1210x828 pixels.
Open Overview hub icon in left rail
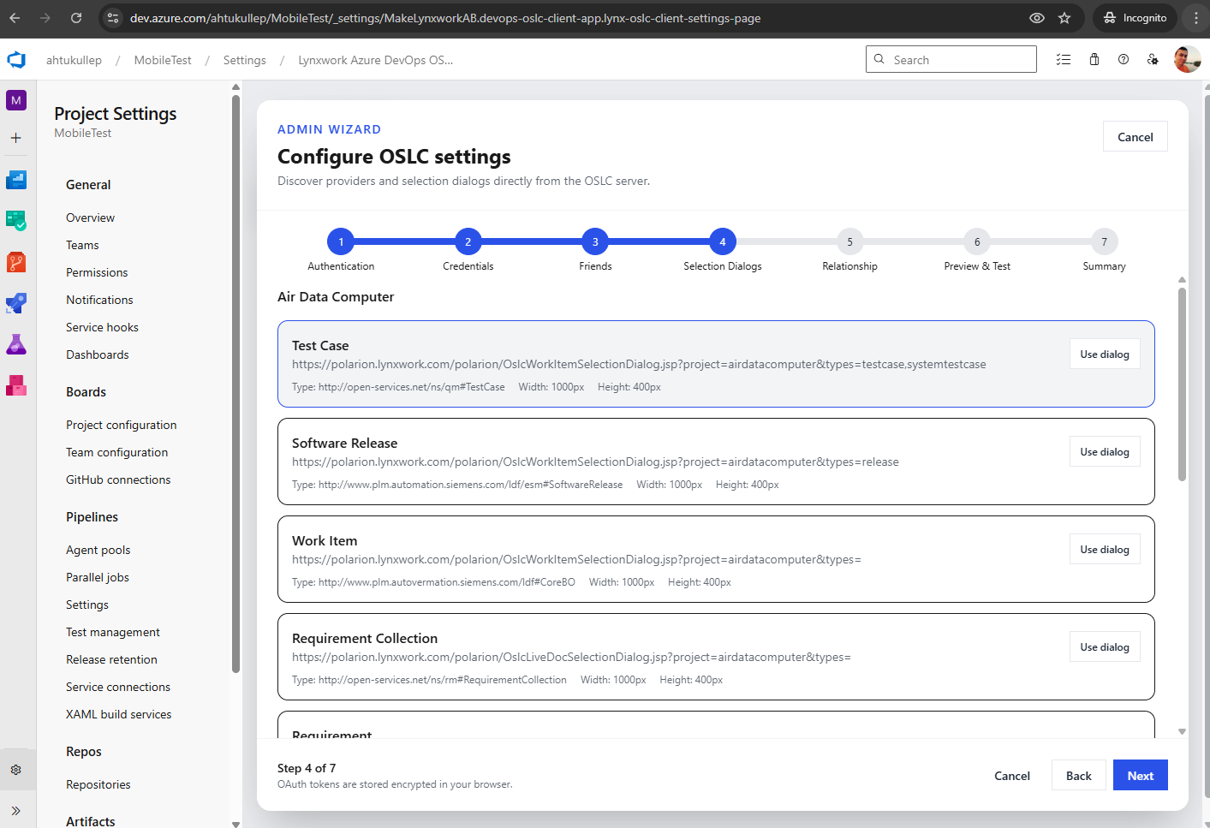click(x=16, y=180)
